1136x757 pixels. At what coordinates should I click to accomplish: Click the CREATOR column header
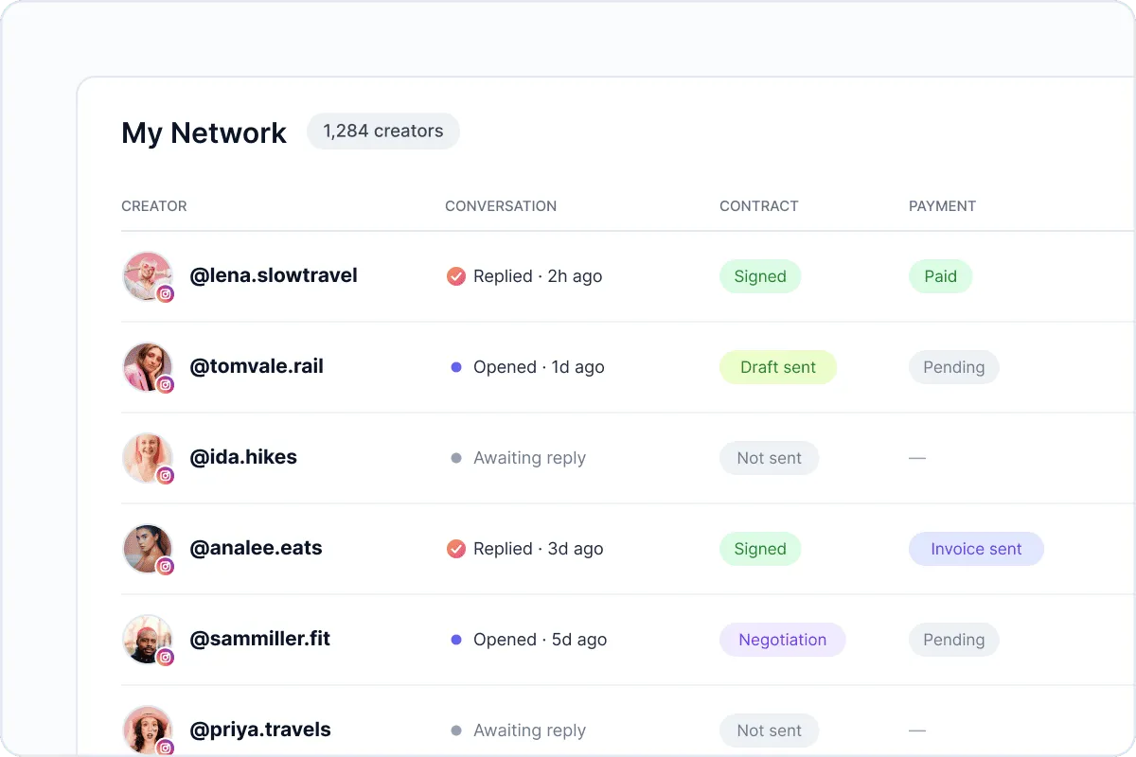click(x=154, y=206)
